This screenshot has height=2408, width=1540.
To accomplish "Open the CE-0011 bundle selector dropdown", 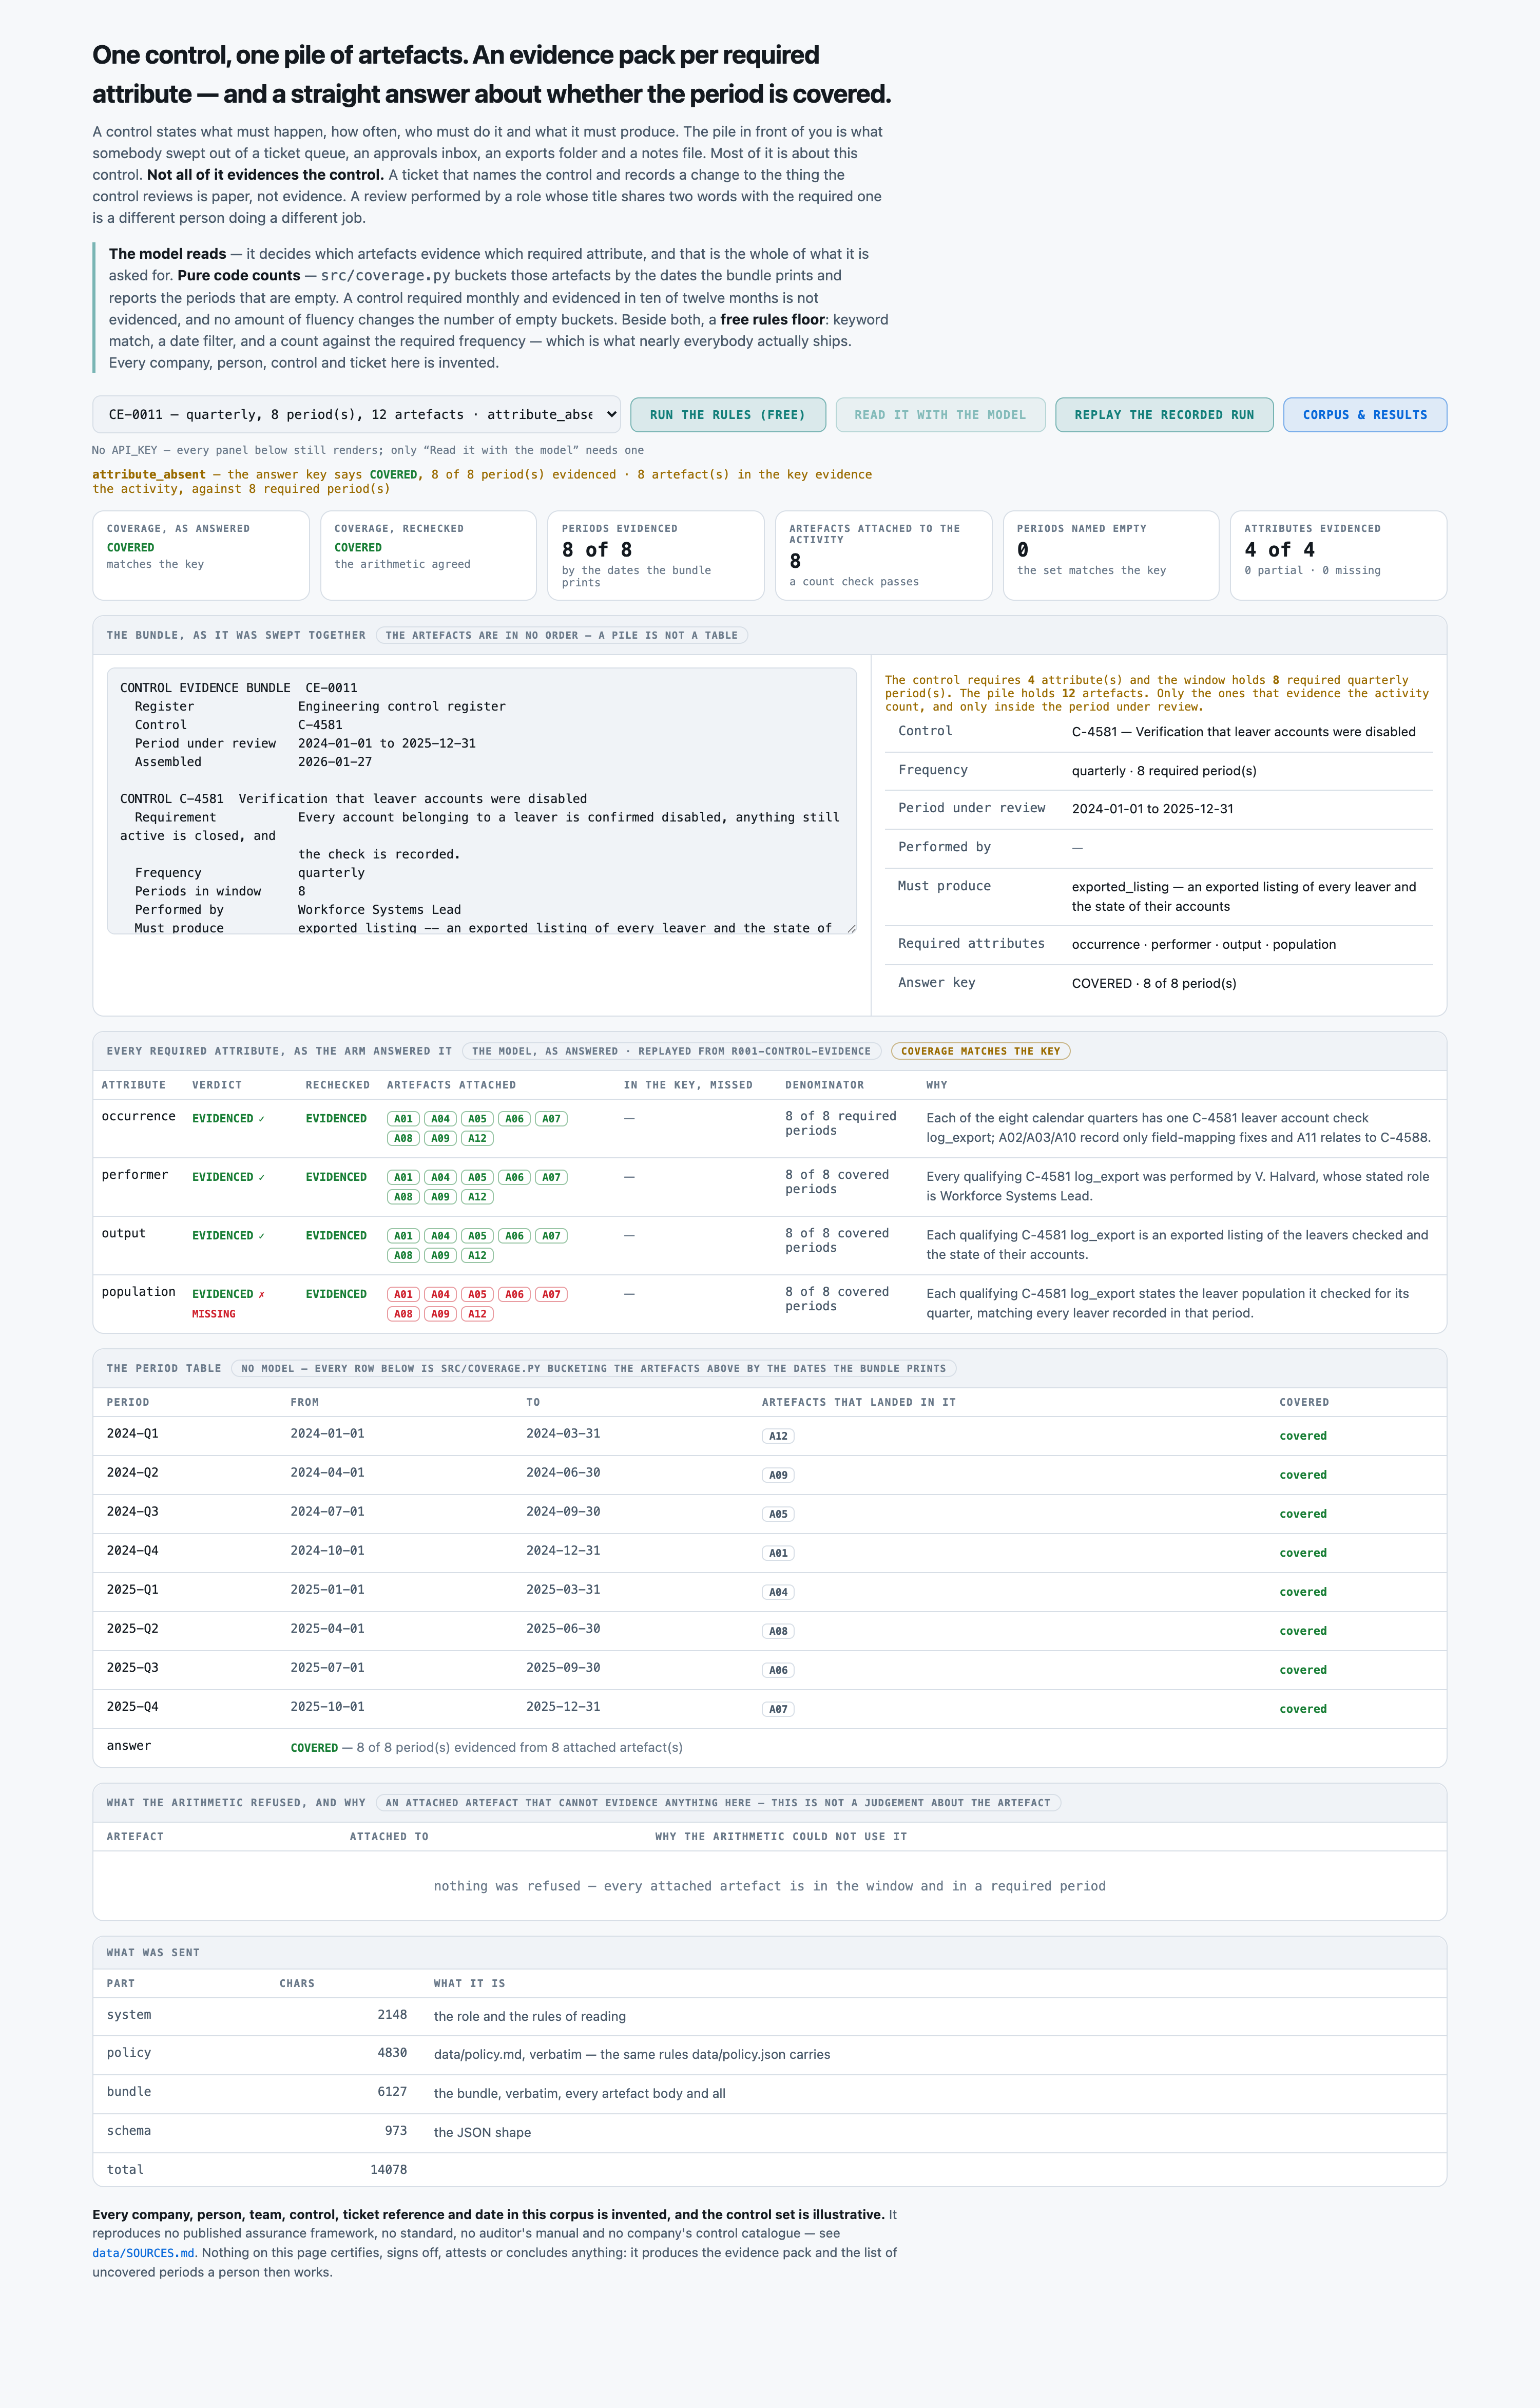I will 356,415.
